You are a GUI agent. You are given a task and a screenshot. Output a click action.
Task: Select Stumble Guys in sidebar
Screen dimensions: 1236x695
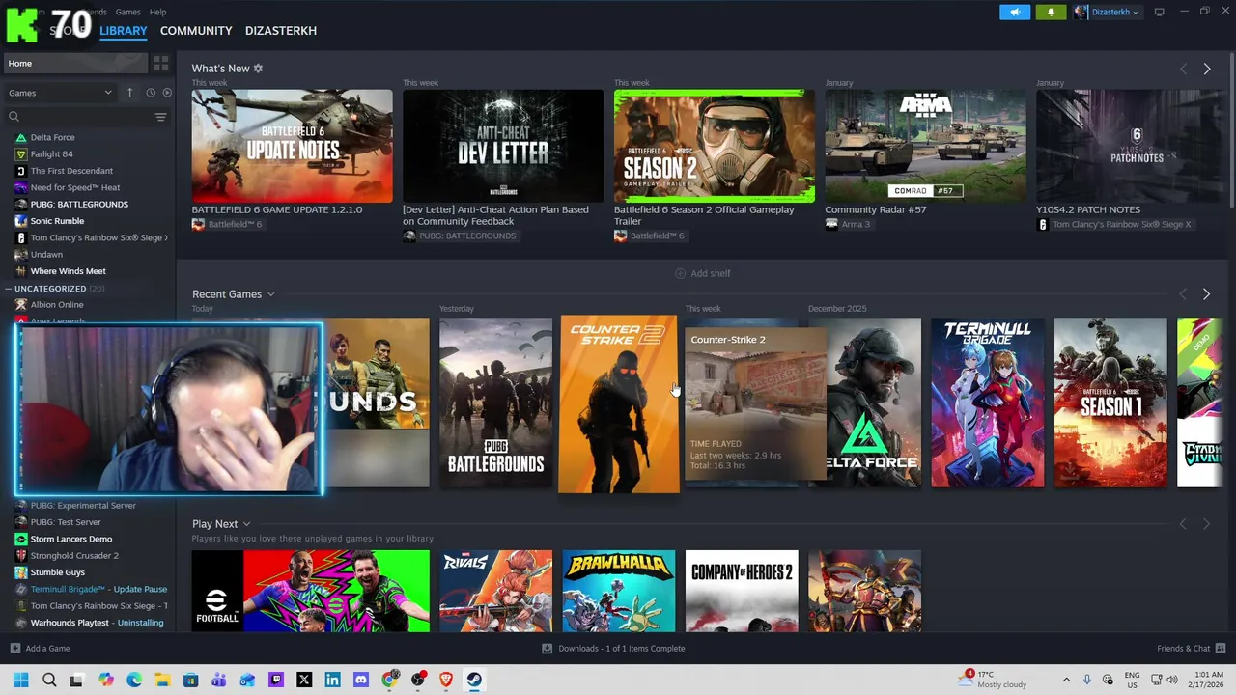point(58,572)
